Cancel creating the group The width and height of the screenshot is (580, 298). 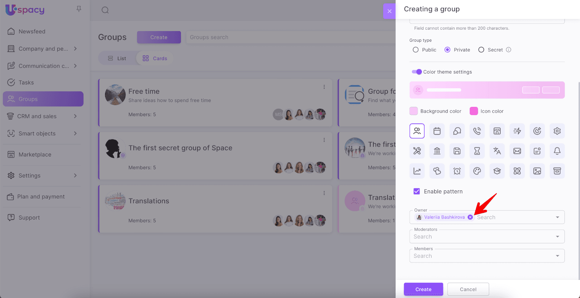pos(468,289)
